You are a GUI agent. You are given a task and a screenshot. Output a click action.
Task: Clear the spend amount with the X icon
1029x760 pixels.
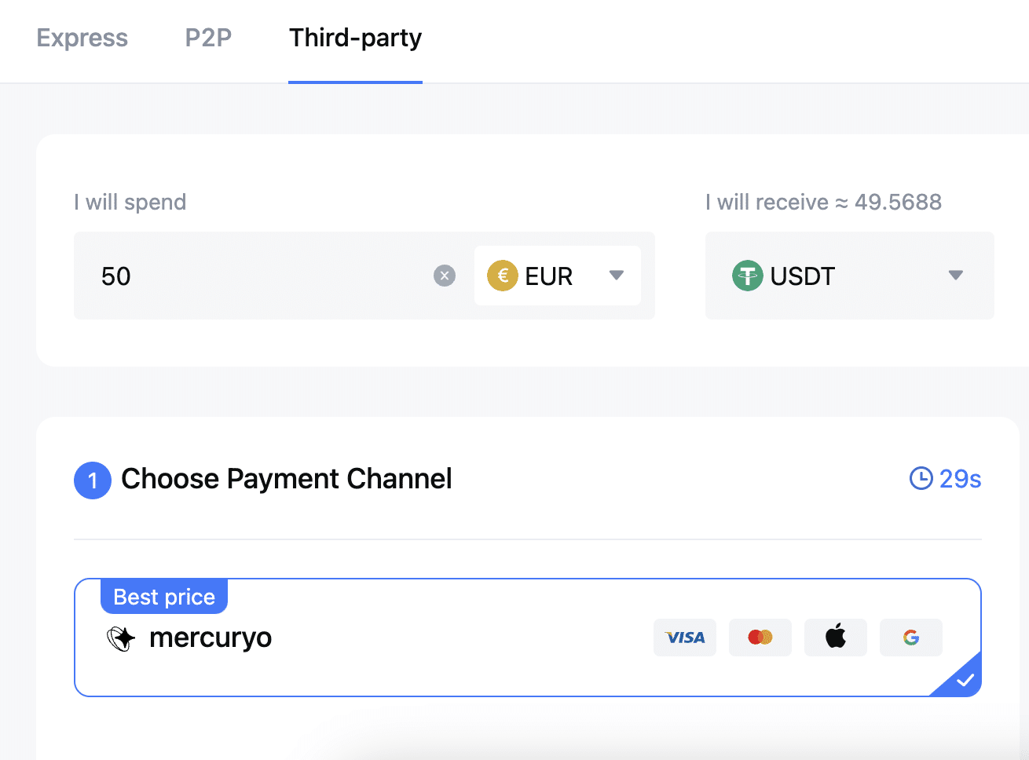(445, 276)
